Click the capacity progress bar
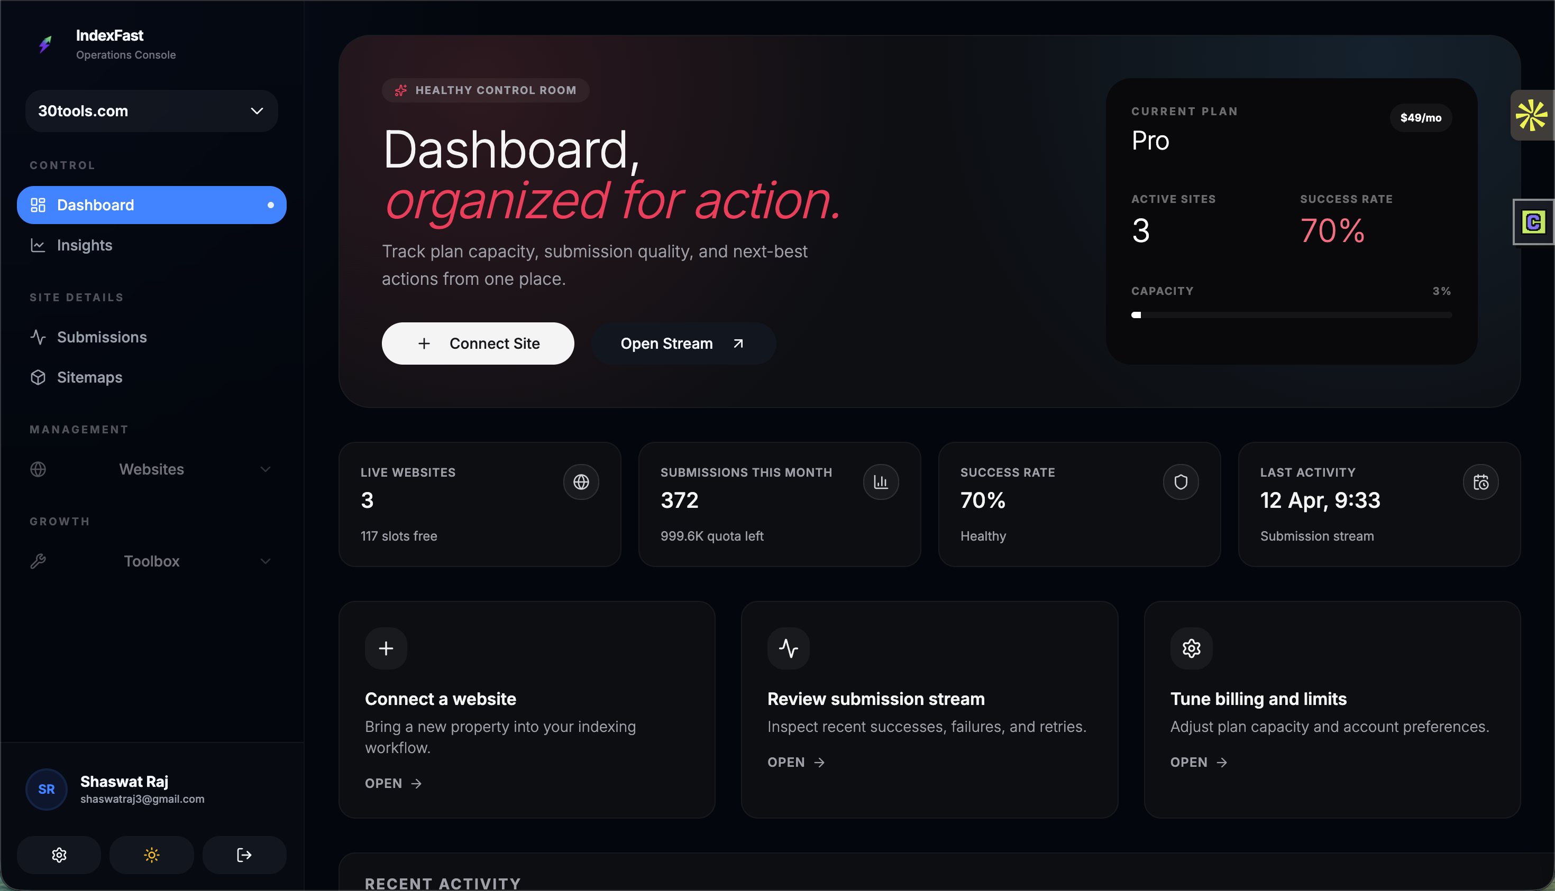The height and width of the screenshot is (891, 1555). pos(1291,315)
